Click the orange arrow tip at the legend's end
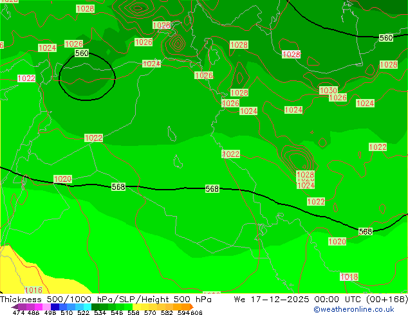The image size is (408, 315). coord(192,307)
